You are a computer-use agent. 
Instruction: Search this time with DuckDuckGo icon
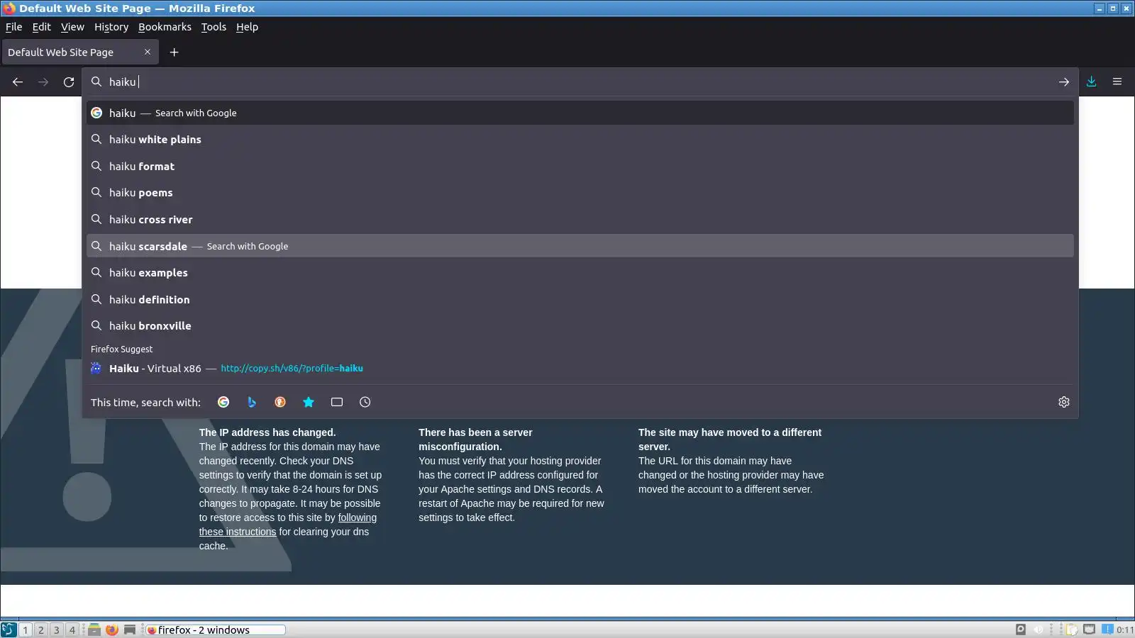280,402
